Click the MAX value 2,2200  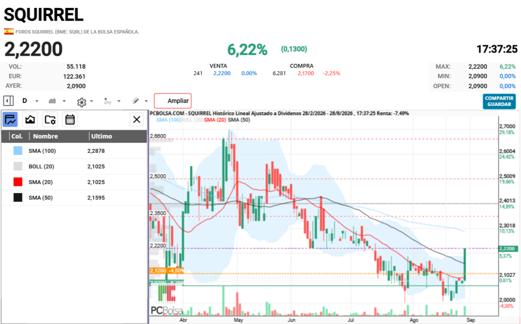click(478, 67)
